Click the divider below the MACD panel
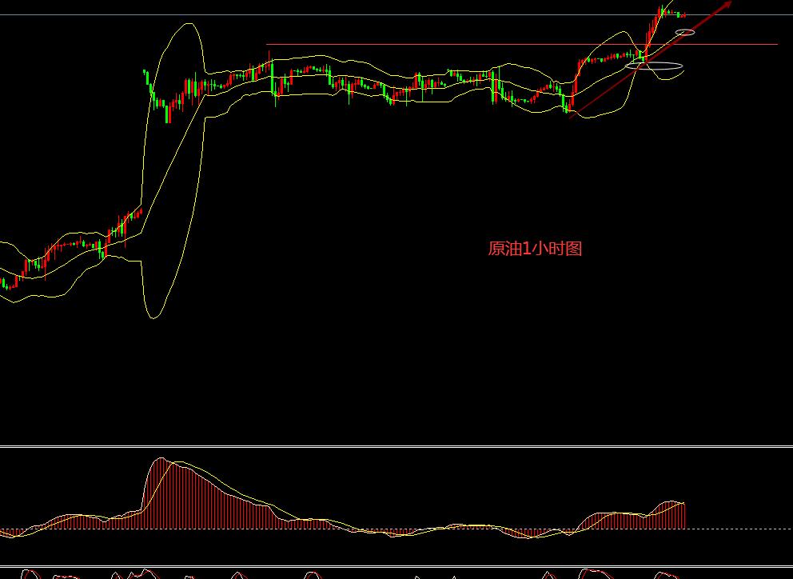Screen dimensions: 793x579 coord(396,566)
